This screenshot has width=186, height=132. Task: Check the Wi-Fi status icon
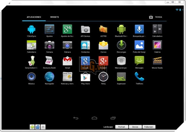tap(177, 10)
